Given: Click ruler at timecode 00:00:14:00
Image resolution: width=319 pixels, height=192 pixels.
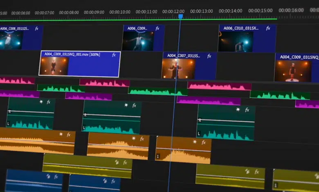Looking at the screenshot, I should tap(231, 11).
